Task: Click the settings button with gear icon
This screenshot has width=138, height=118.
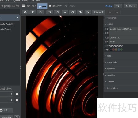Action: (6, 110)
